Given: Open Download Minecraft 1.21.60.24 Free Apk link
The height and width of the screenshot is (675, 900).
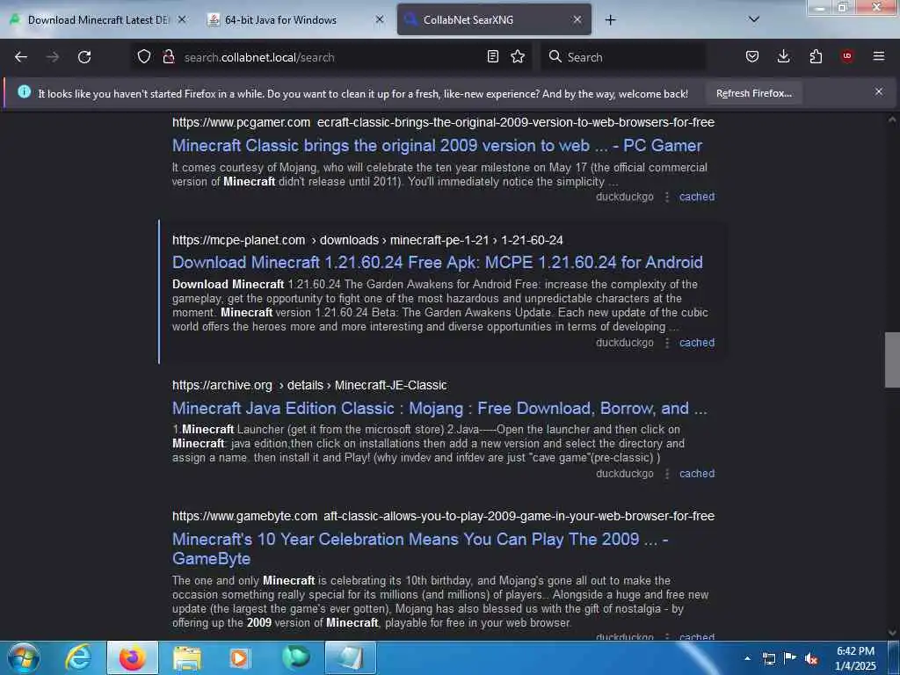Looking at the screenshot, I should coord(438,262).
